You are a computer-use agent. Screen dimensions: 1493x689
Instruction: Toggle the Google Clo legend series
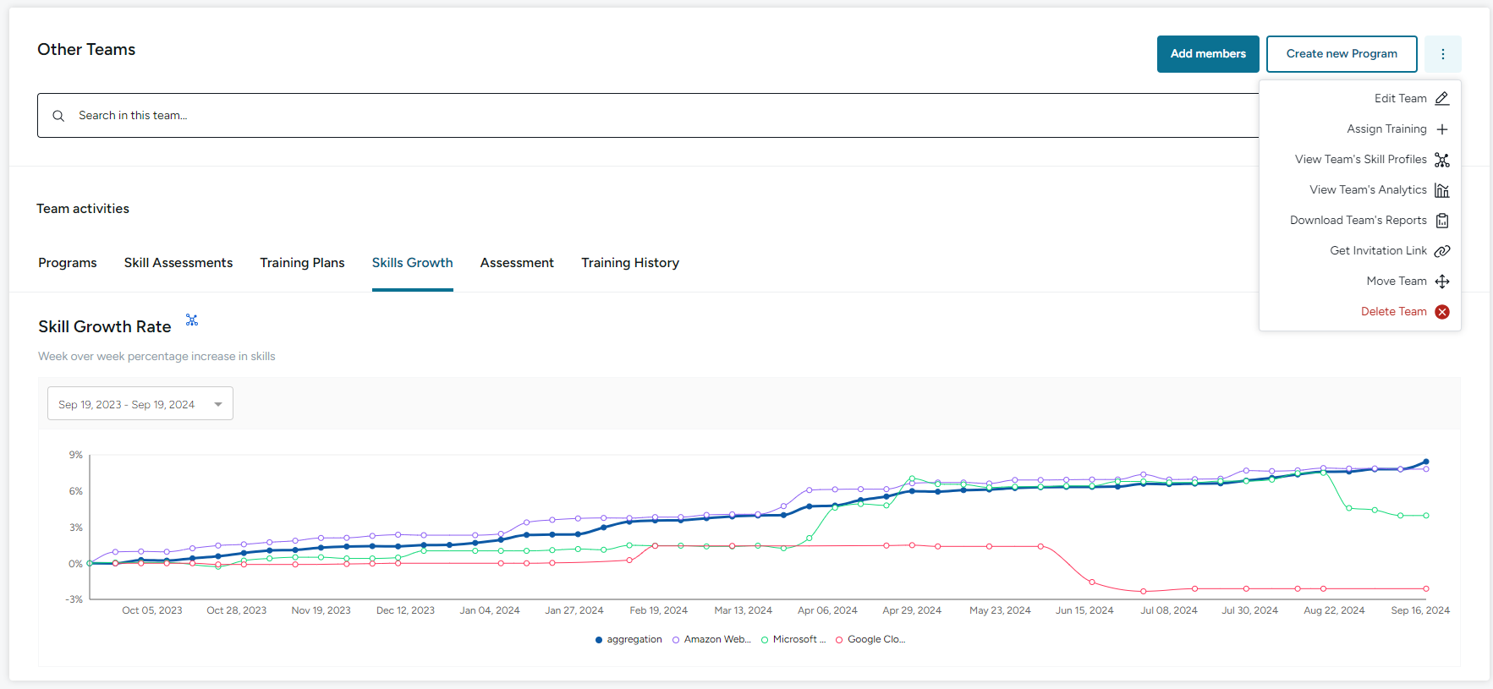(870, 640)
